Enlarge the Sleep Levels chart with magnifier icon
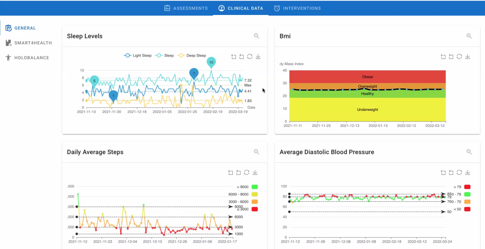 tap(257, 36)
